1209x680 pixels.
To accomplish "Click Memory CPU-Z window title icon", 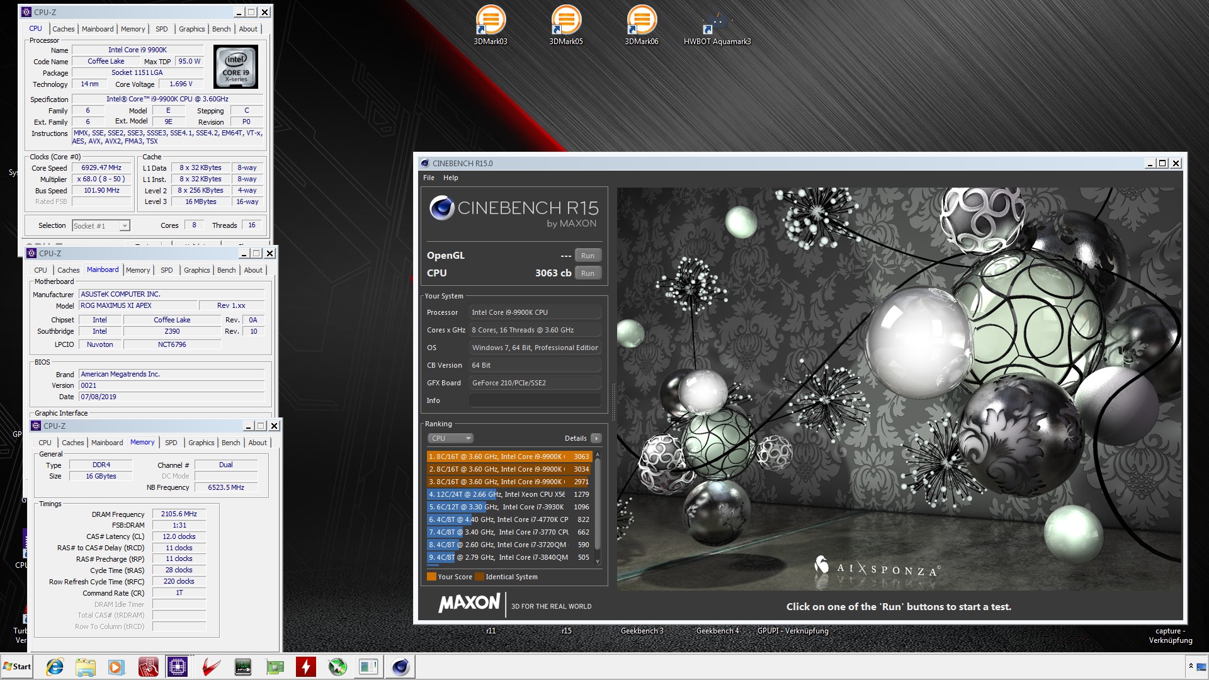I will (37, 426).
